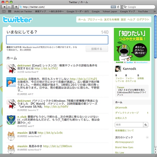Open the ホーム top navigation link

[82, 19]
